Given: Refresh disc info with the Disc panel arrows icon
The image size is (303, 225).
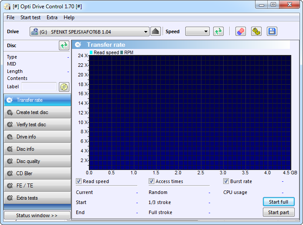Looking at the screenshot, I should 64,46.
